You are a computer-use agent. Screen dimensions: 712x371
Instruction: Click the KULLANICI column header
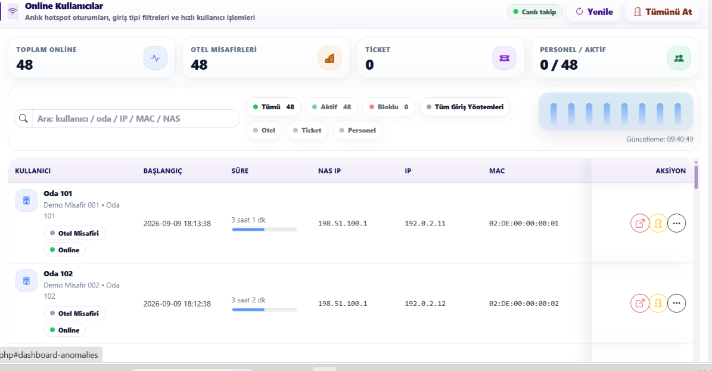pyautogui.click(x=33, y=171)
